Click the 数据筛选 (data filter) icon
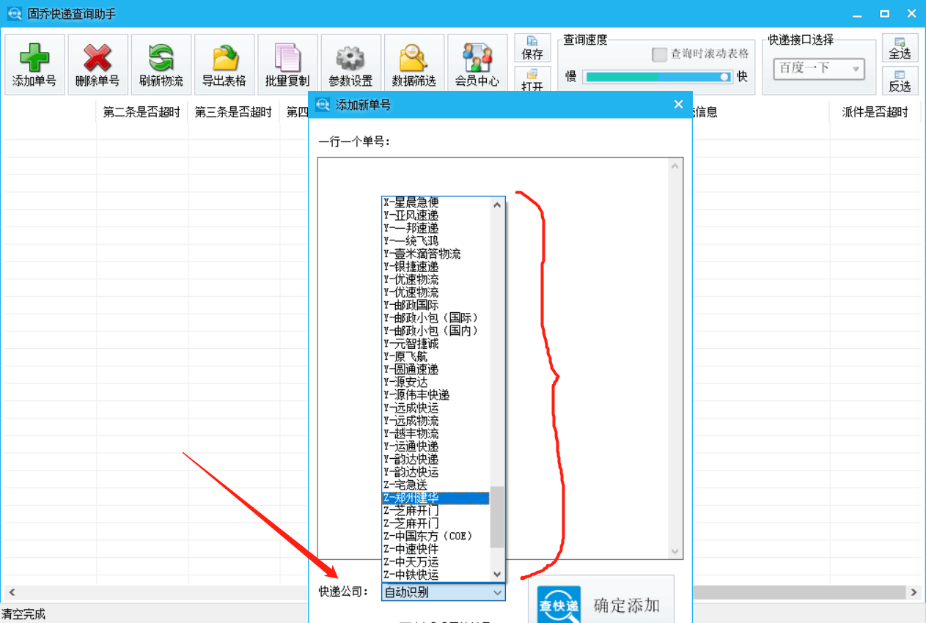This screenshot has width=926, height=623. (414, 64)
